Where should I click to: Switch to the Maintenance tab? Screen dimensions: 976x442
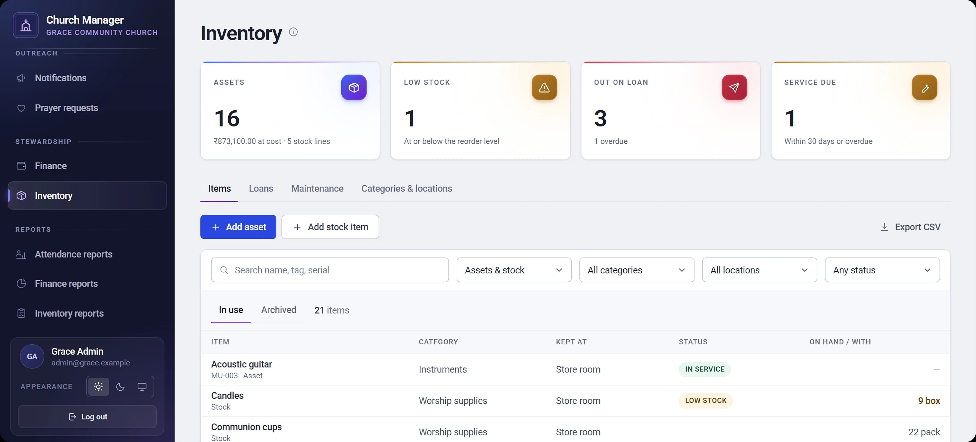click(x=317, y=189)
